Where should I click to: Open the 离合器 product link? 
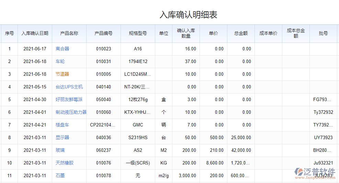tap(62, 49)
